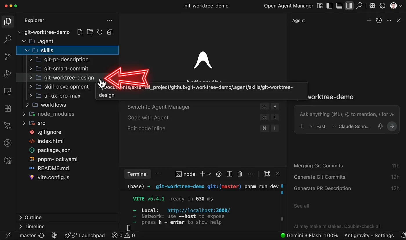Expand the workflows folder
This screenshot has height=240, width=406.
click(28, 105)
